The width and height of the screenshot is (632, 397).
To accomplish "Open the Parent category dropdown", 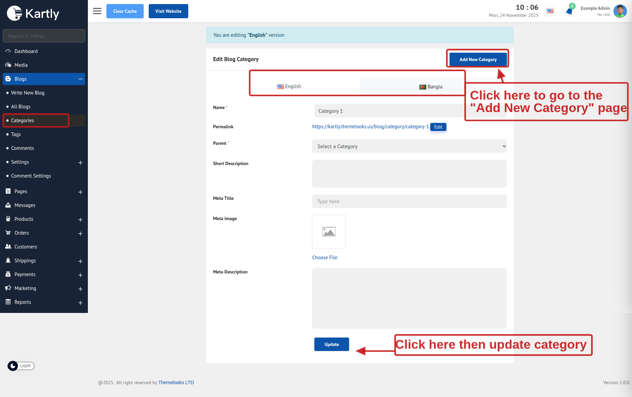I will point(409,147).
